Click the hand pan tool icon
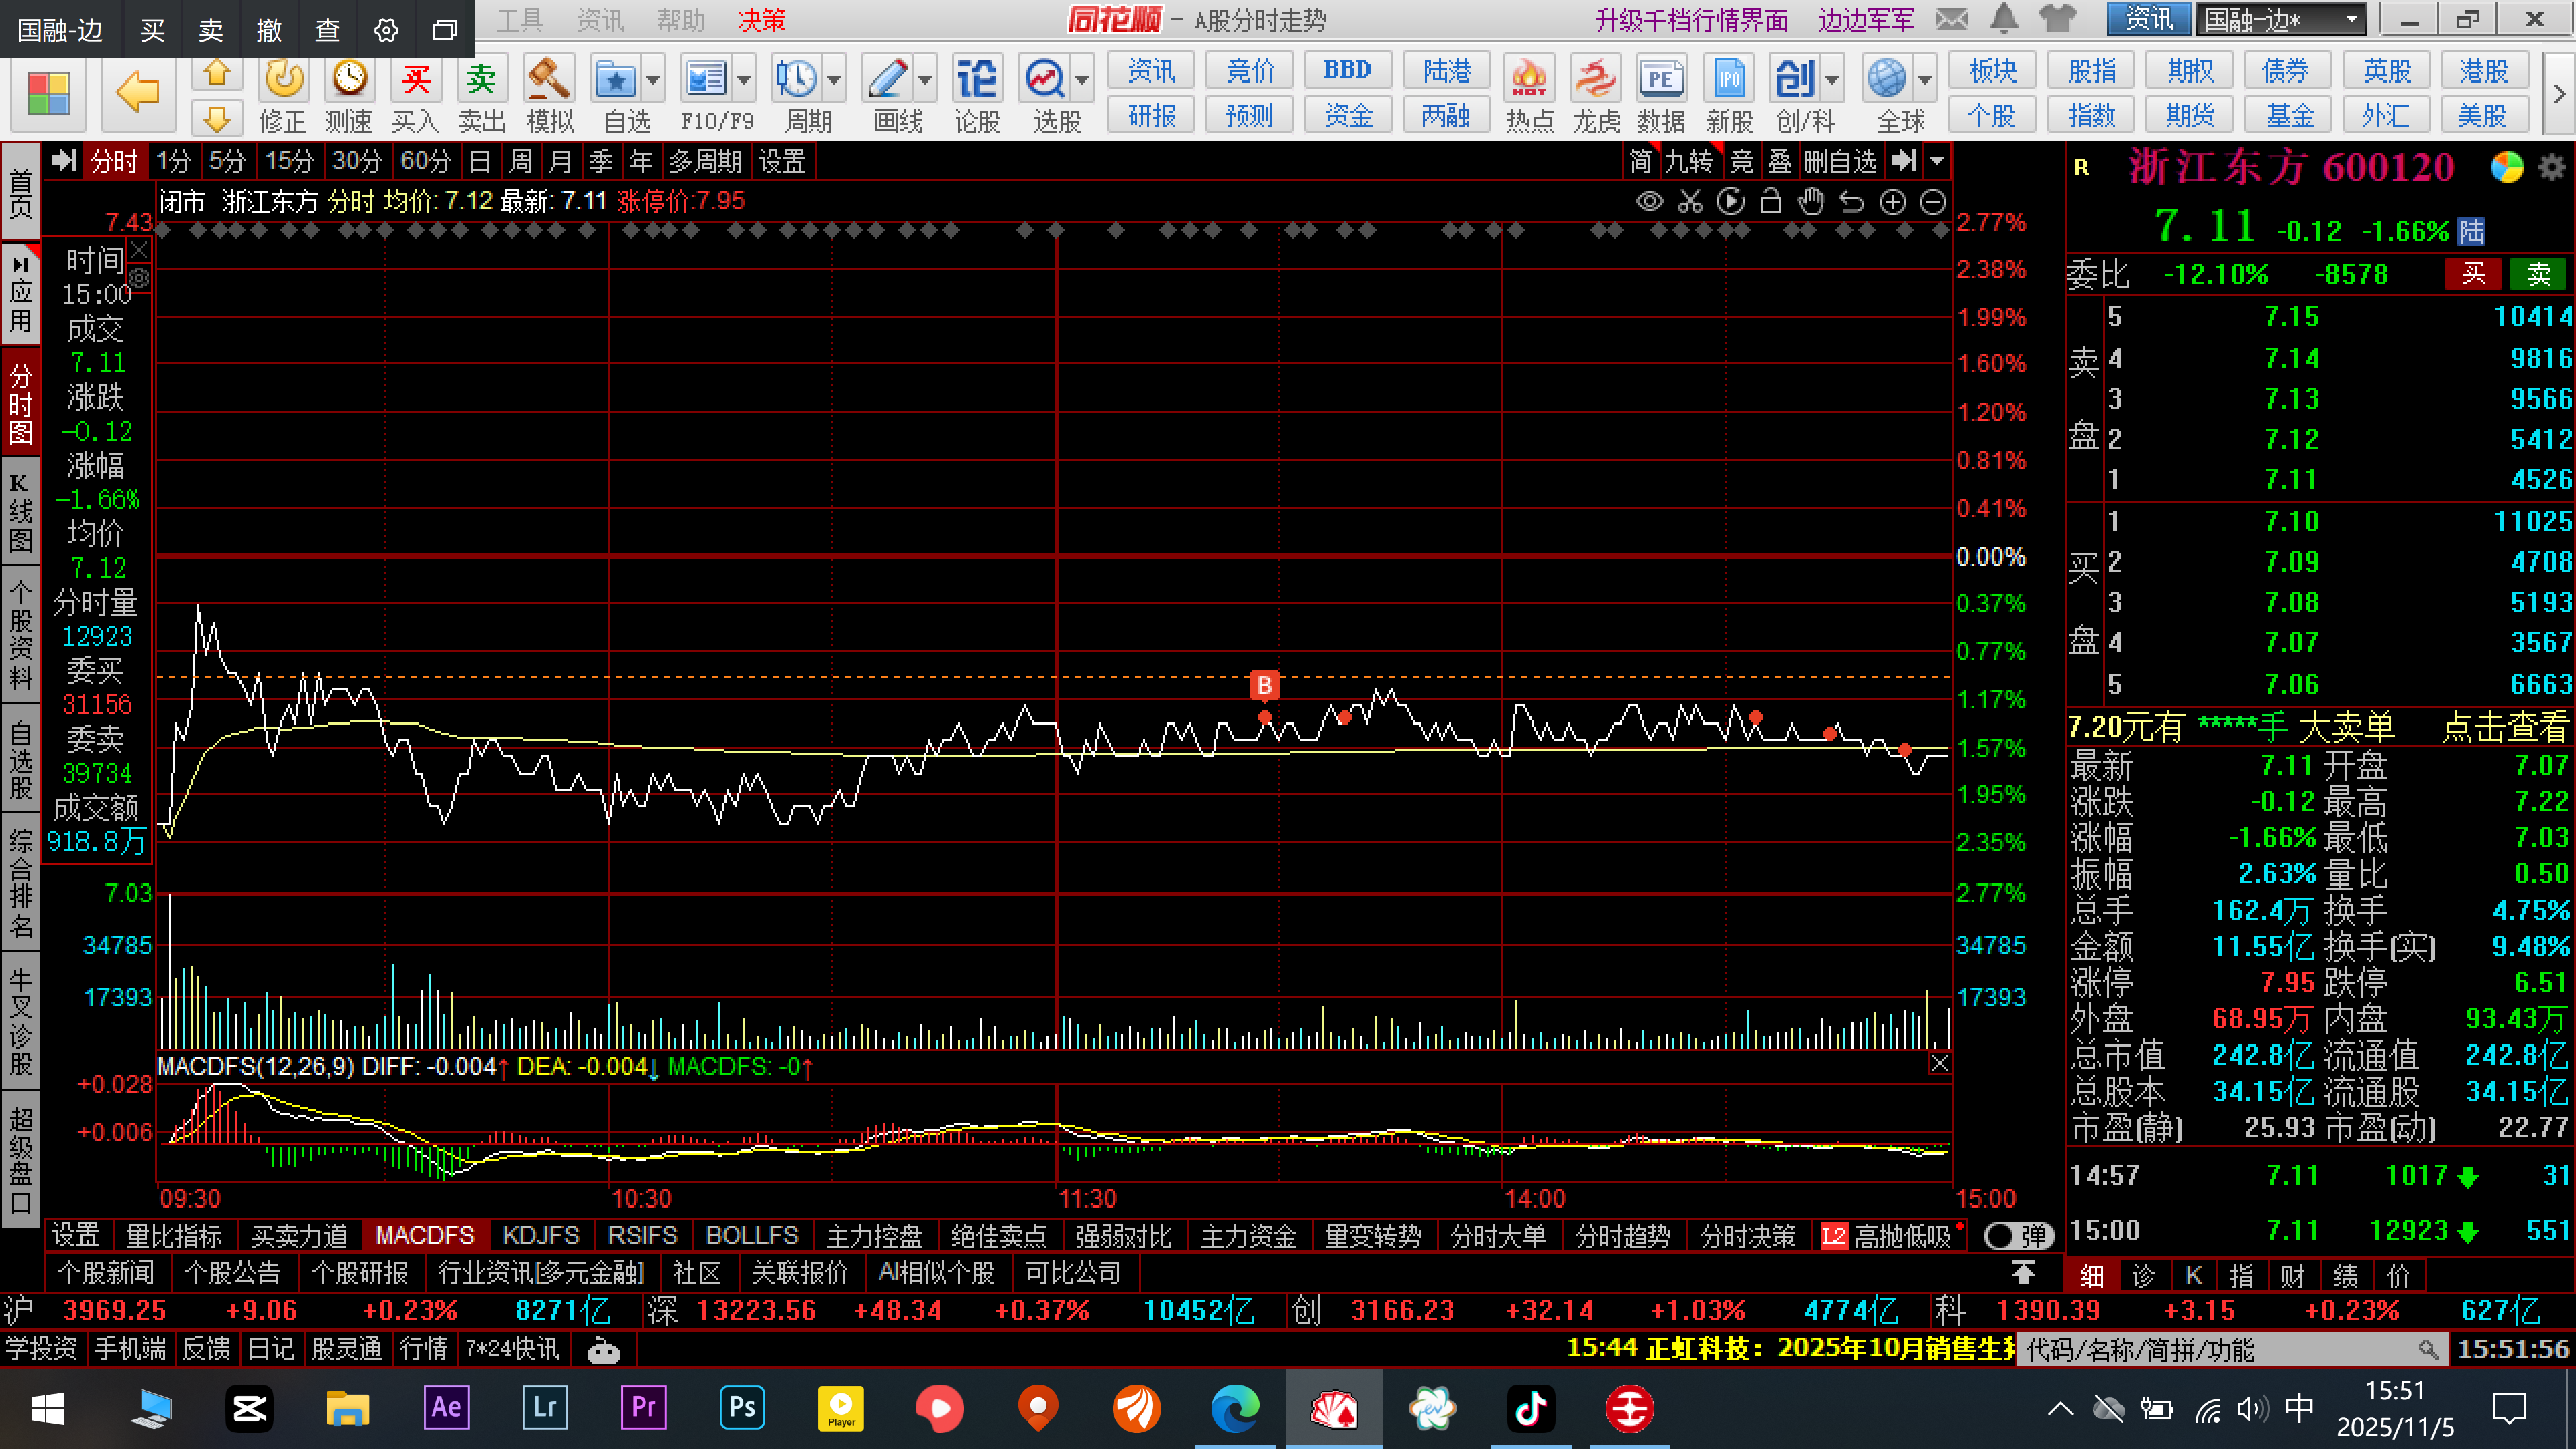 1811,203
